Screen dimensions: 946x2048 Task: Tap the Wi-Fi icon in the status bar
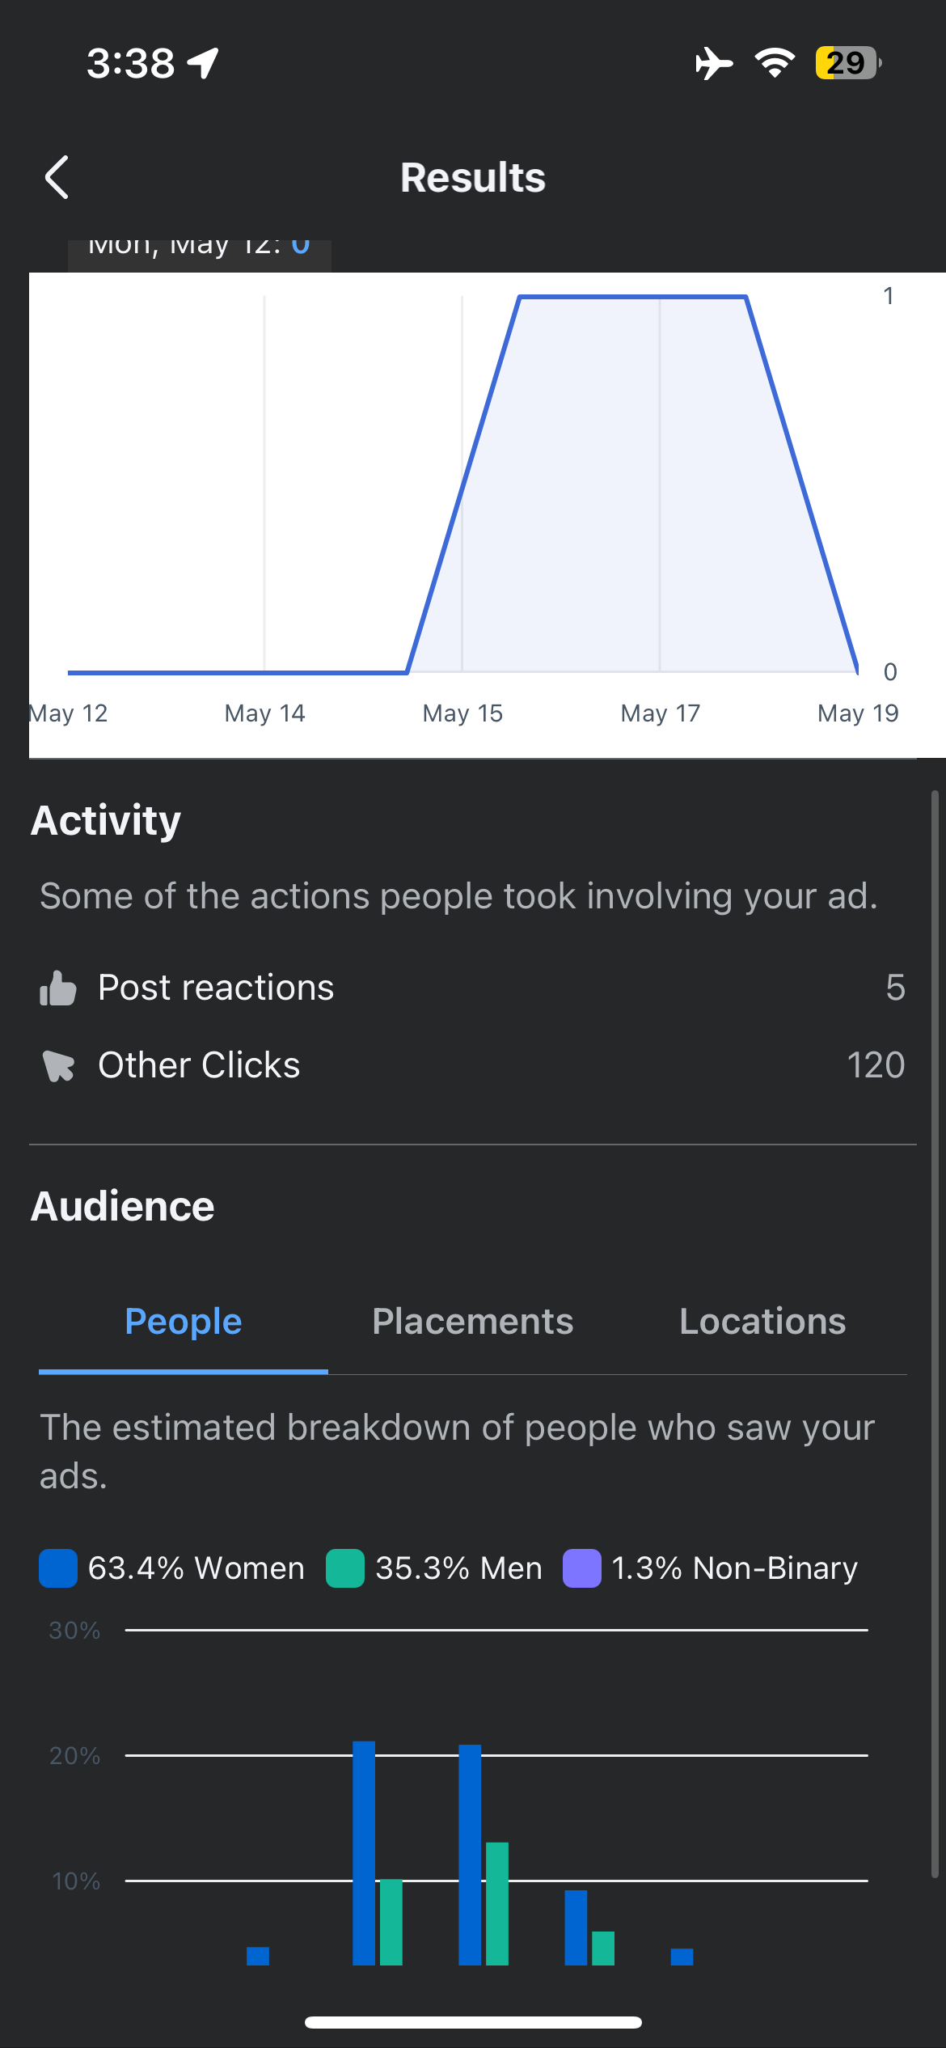pyautogui.click(x=774, y=63)
